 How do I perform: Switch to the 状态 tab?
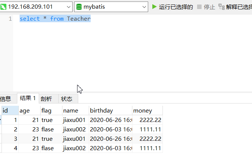68,99
